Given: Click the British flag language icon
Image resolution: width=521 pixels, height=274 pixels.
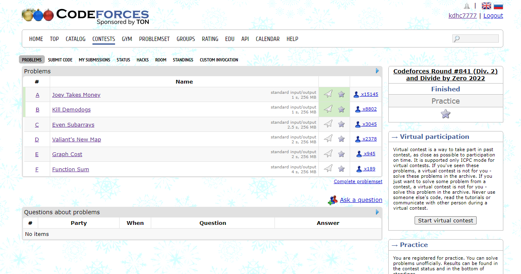Looking at the screenshot, I should click(x=486, y=6).
